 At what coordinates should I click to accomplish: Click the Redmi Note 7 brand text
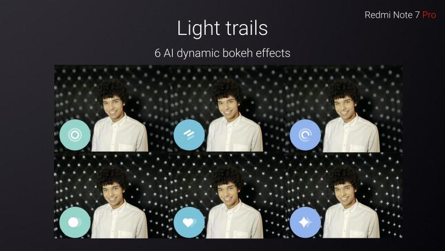[392, 15]
